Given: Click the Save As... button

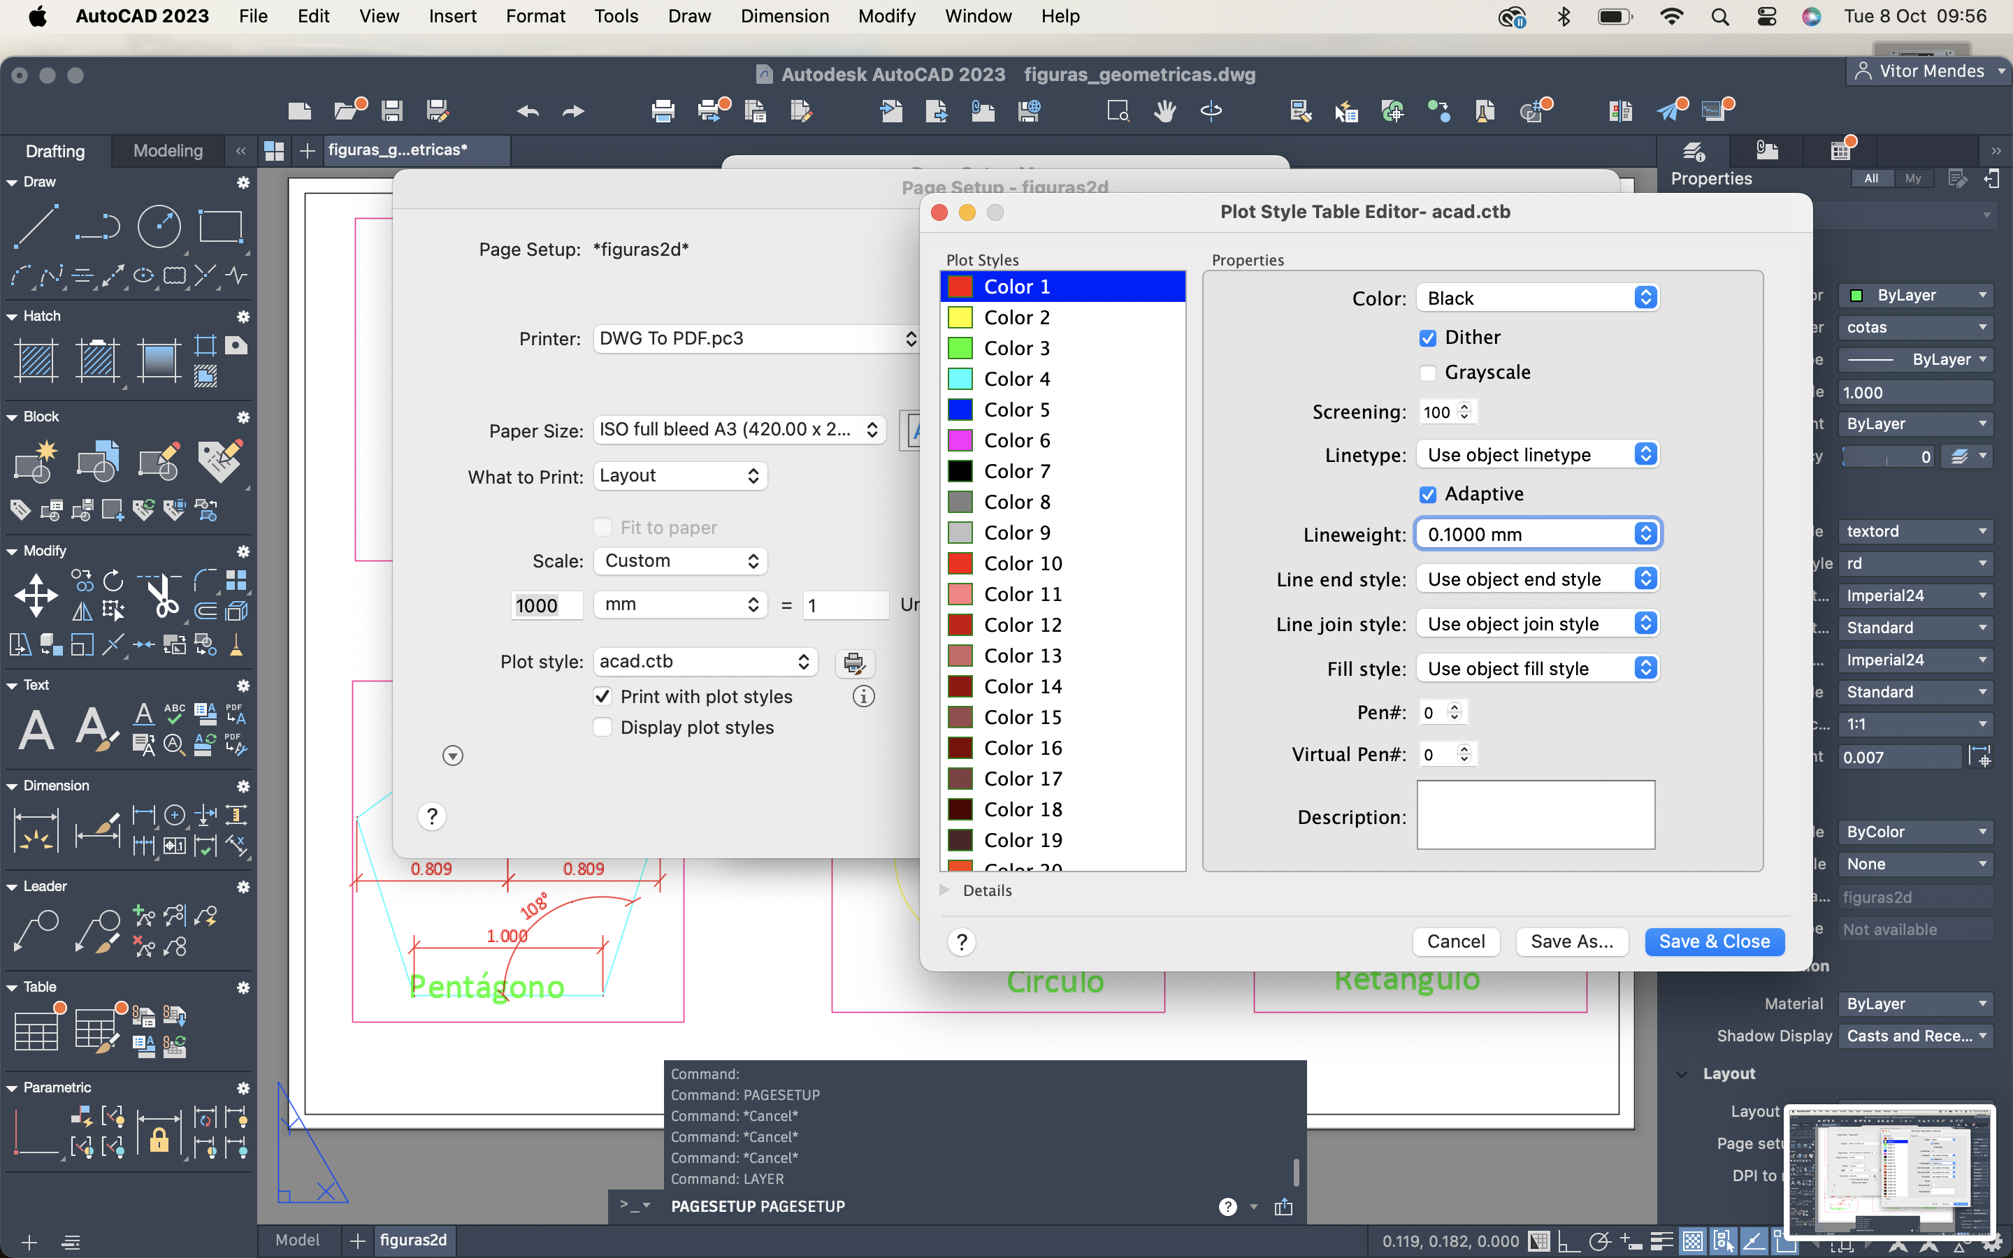Looking at the screenshot, I should [1571, 941].
